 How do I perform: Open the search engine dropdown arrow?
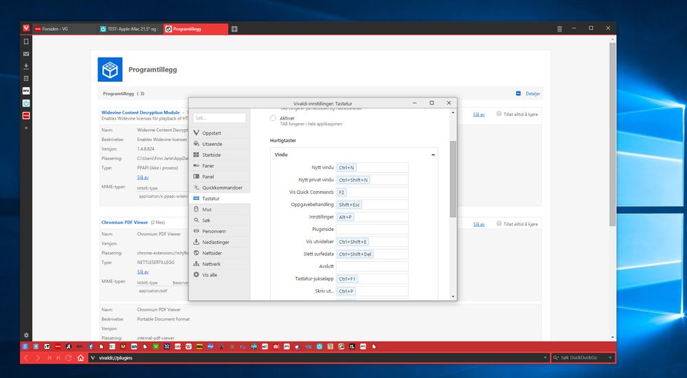(x=610, y=358)
